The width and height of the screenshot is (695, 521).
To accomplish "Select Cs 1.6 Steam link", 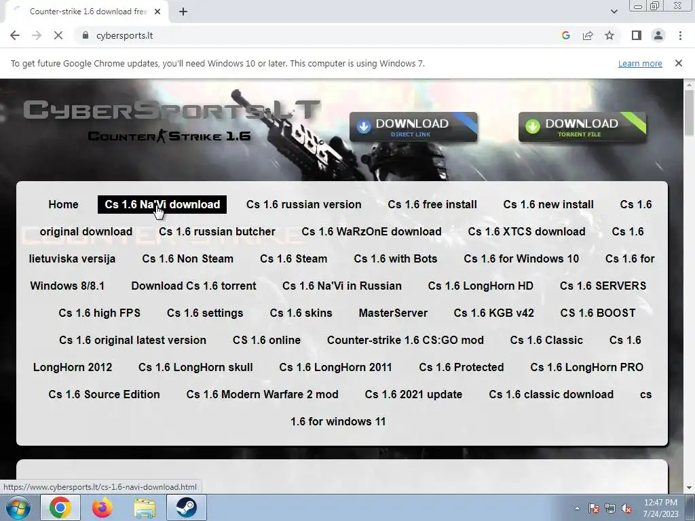I will coord(293,258).
